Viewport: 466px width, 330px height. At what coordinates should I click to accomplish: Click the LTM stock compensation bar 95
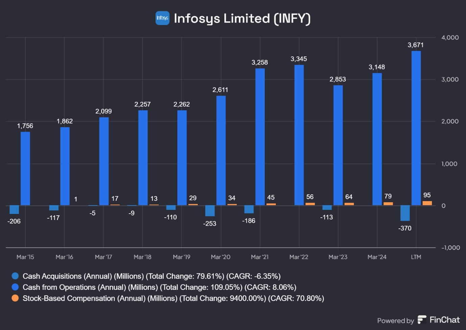coord(427,203)
